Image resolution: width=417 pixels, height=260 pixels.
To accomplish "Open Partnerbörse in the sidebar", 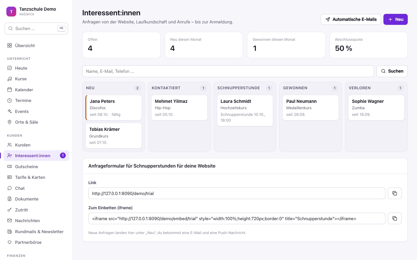I will 36,242.
